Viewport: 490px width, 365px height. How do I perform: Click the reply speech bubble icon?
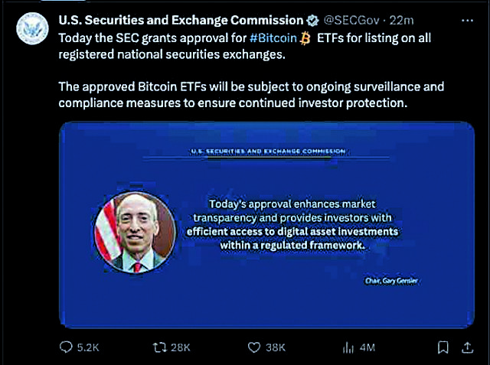point(66,347)
